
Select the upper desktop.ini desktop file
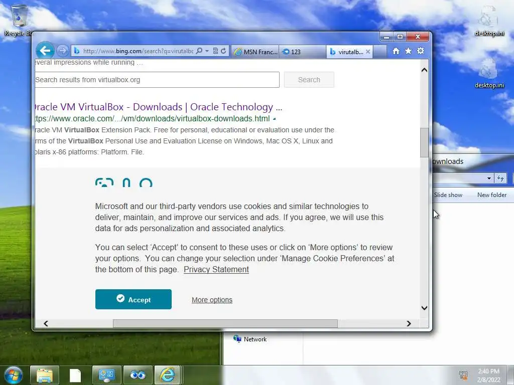(489, 20)
